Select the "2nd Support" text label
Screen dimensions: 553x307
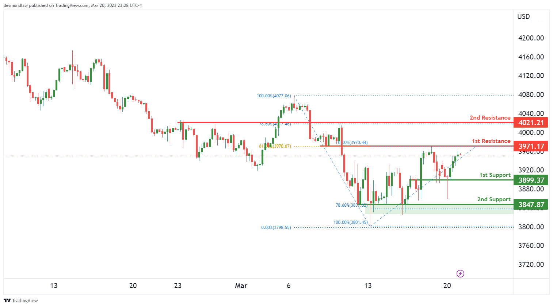click(494, 199)
